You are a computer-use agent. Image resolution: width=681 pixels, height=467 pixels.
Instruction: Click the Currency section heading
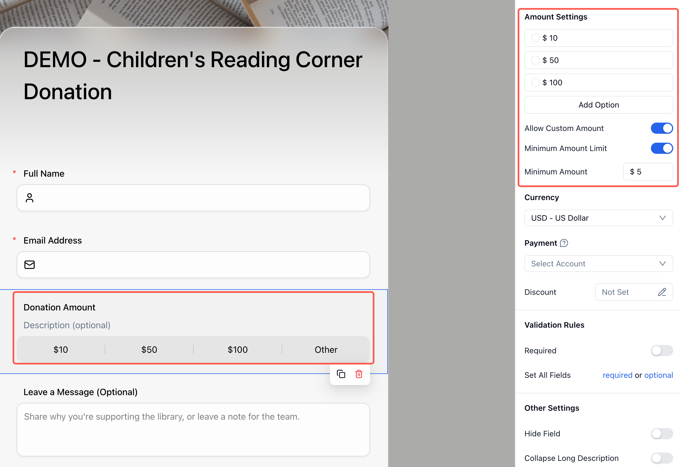click(x=541, y=198)
